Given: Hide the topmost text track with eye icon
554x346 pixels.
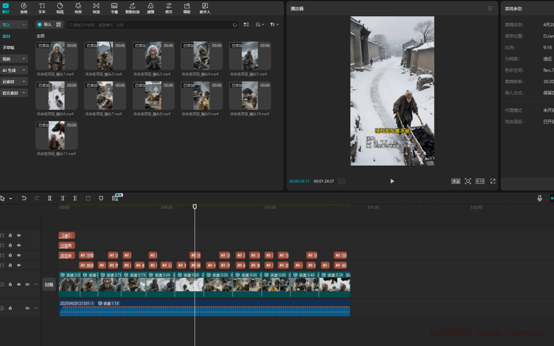Looking at the screenshot, I should tap(19, 235).
